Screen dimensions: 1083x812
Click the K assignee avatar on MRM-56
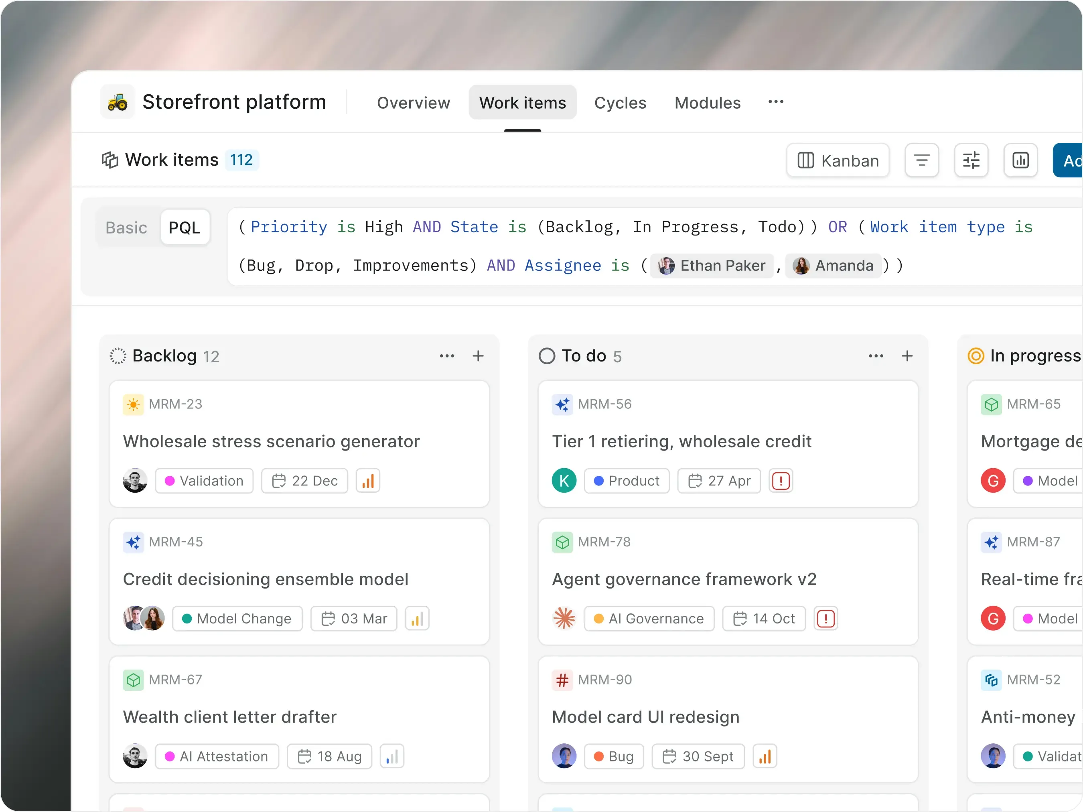[564, 481]
